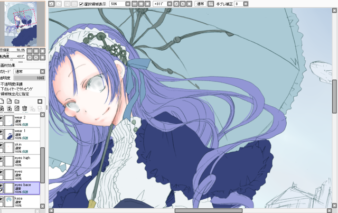Select the kasa layer
This screenshot has width=338, height=213.
coord(20,201)
